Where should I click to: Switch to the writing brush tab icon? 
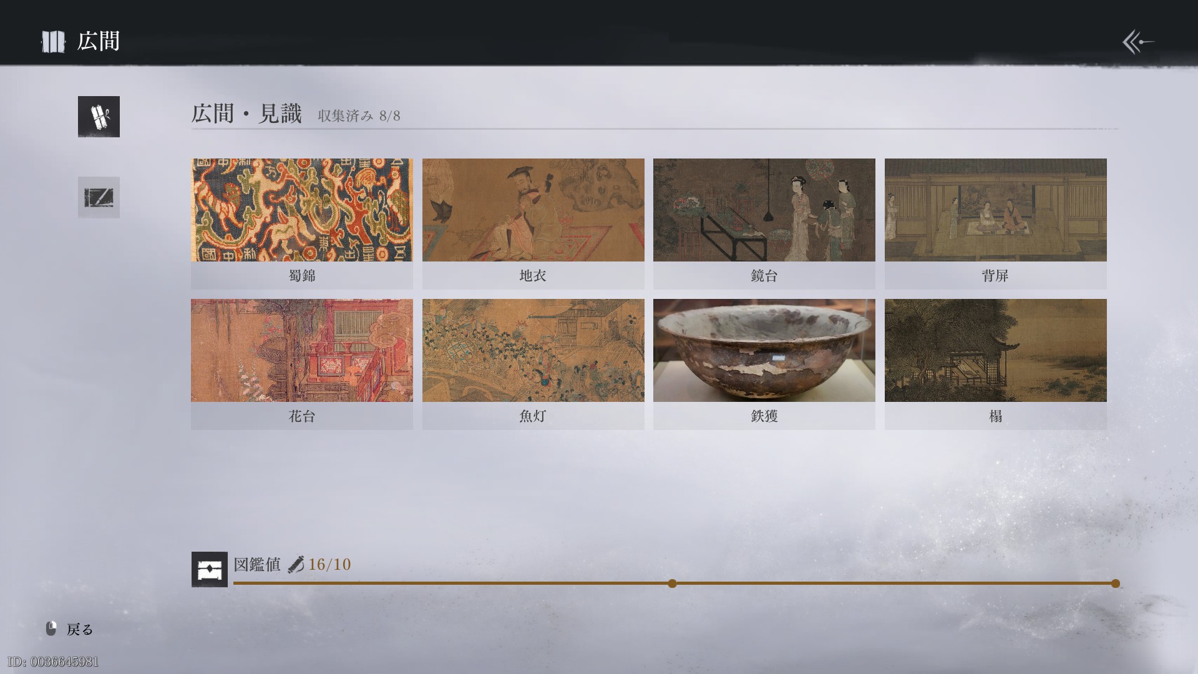[99, 197]
